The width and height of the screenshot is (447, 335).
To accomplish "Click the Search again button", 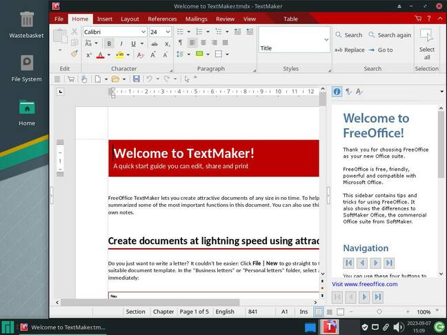I will point(390,35).
